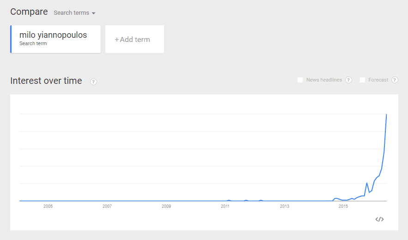Click the Forecast label text
The image size is (408, 240).
tap(378, 80)
